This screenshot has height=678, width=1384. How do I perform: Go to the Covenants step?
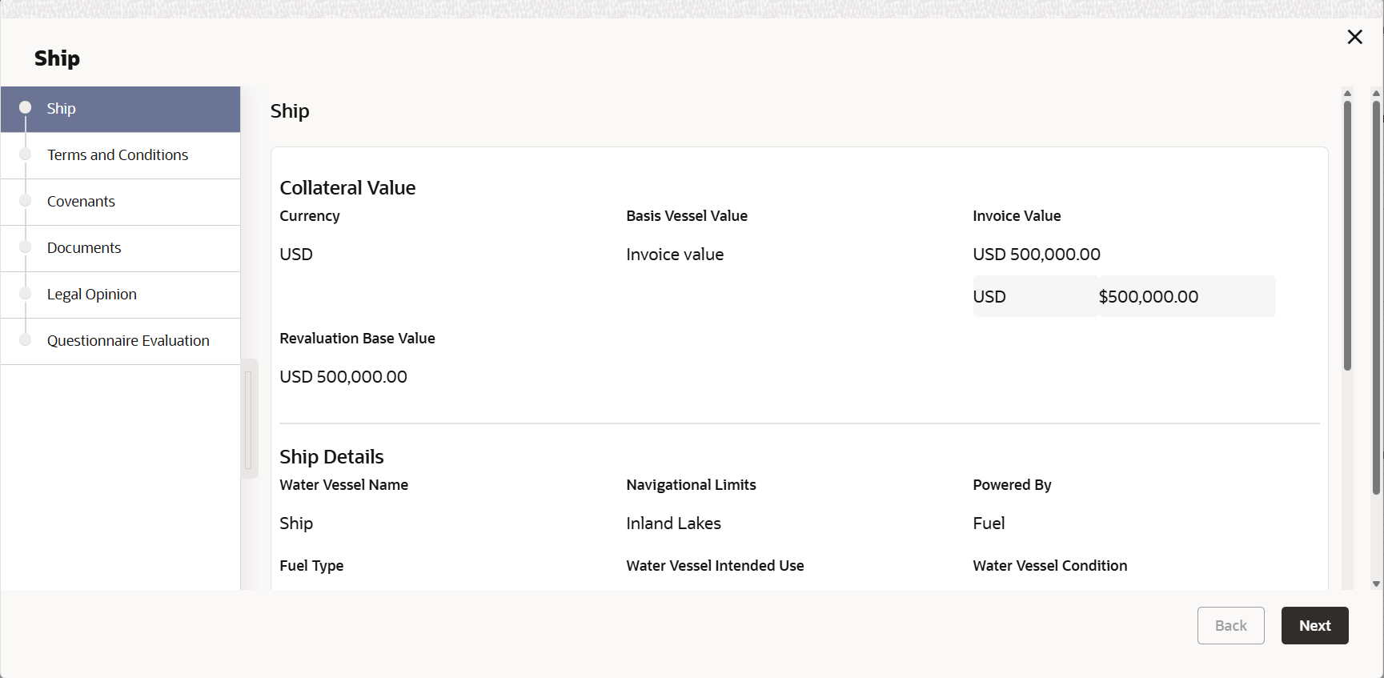(x=81, y=202)
